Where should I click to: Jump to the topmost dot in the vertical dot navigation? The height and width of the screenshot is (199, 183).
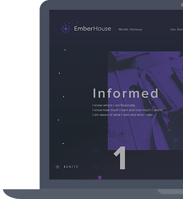point(65,50)
